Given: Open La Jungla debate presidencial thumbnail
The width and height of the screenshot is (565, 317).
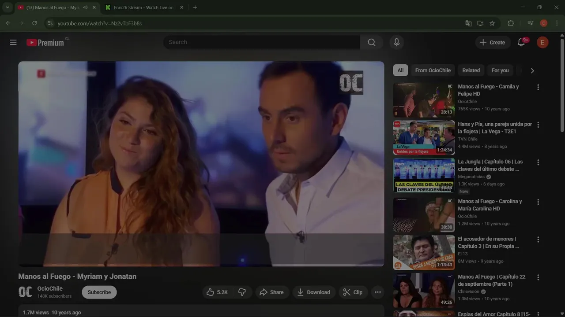Looking at the screenshot, I should [x=424, y=175].
